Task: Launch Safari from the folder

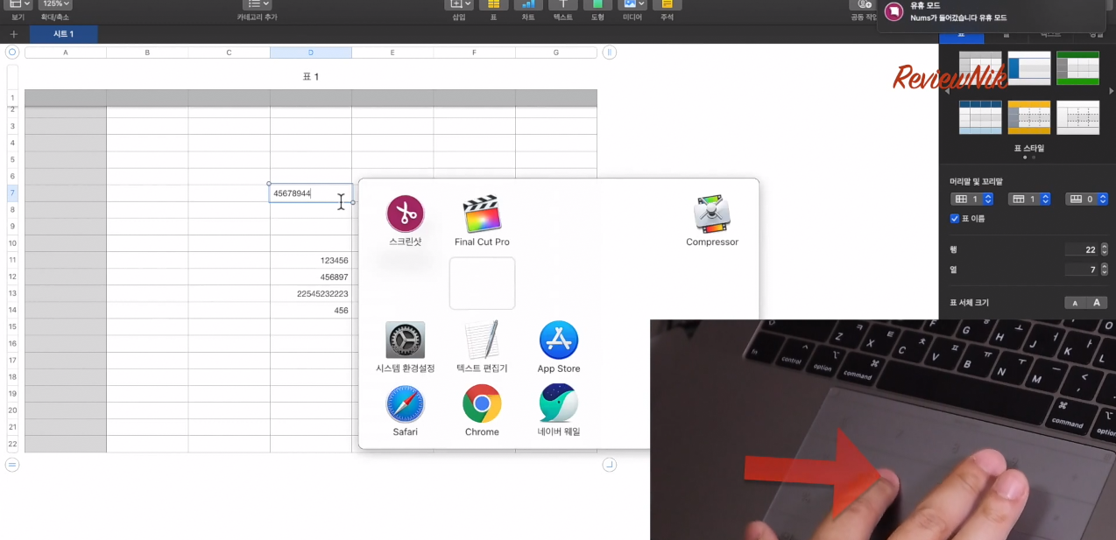Action: point(405,403)
